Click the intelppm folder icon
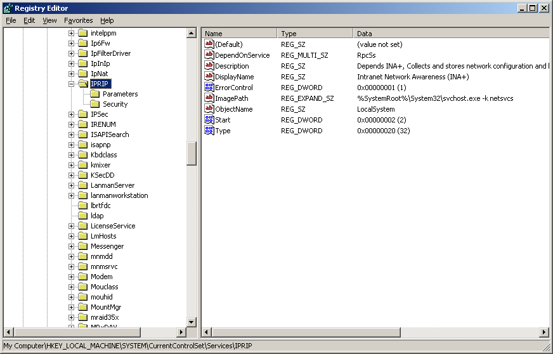 pos(83,33)
